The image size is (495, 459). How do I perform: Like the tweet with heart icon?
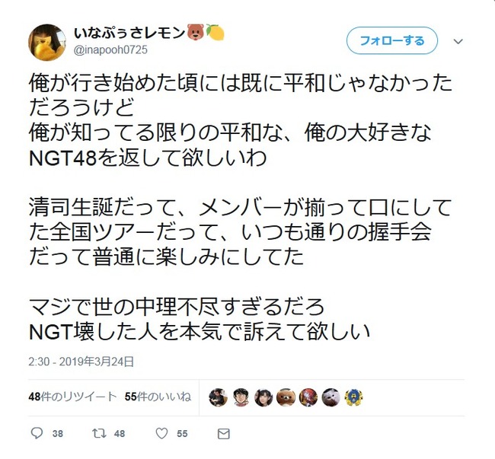pos(161,433)
